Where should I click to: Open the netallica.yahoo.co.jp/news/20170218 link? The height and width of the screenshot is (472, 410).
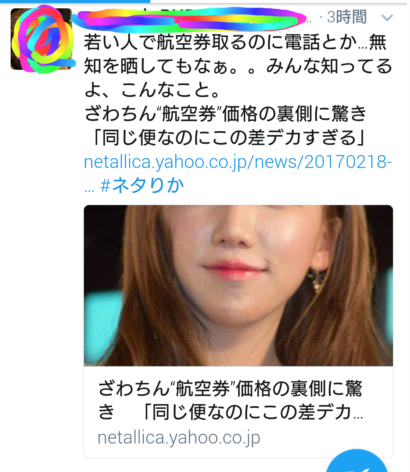238,162
